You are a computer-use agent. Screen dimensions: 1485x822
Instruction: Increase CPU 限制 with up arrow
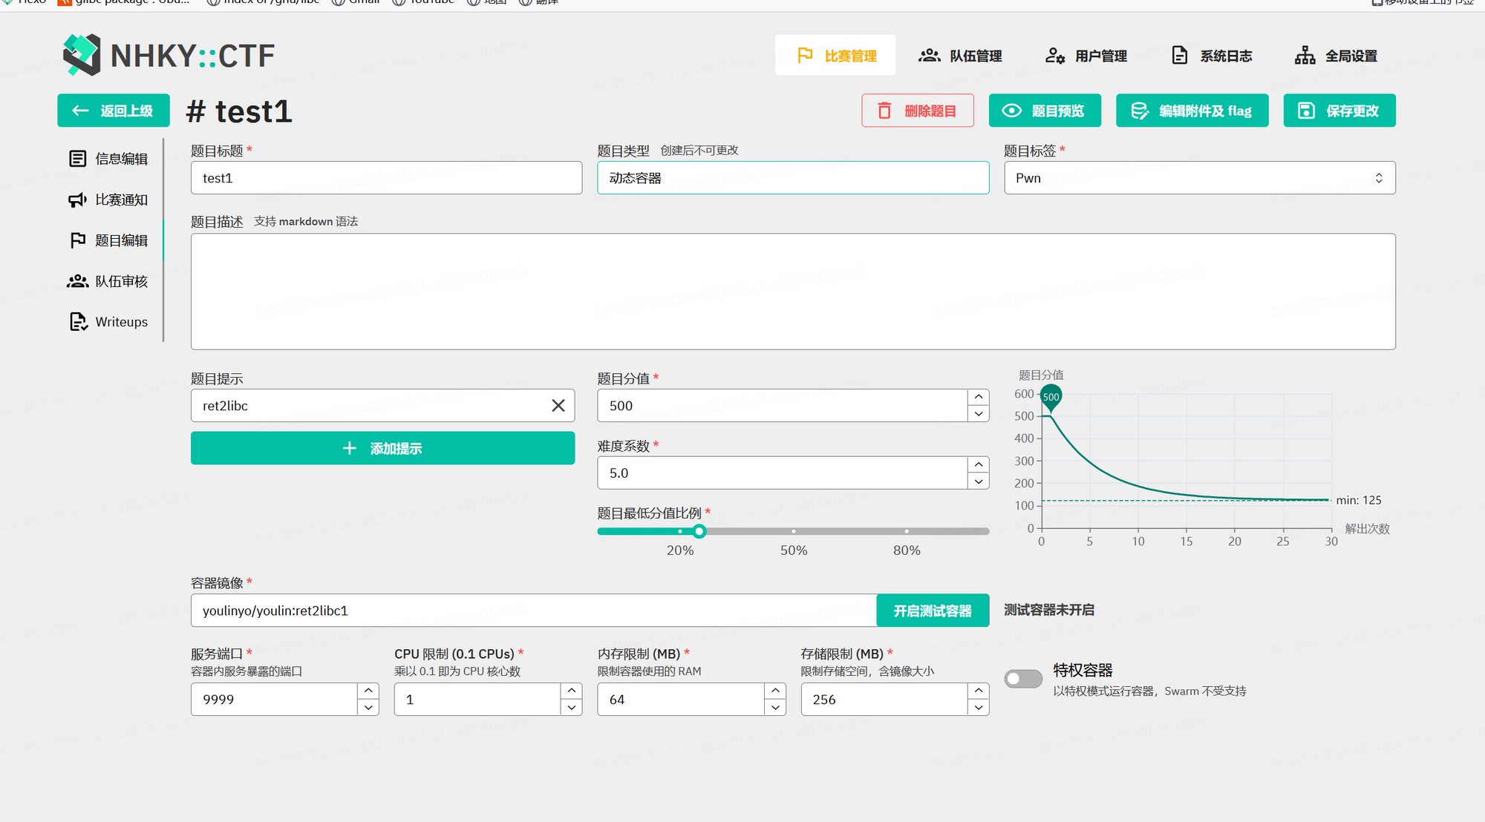pos(571,691)
